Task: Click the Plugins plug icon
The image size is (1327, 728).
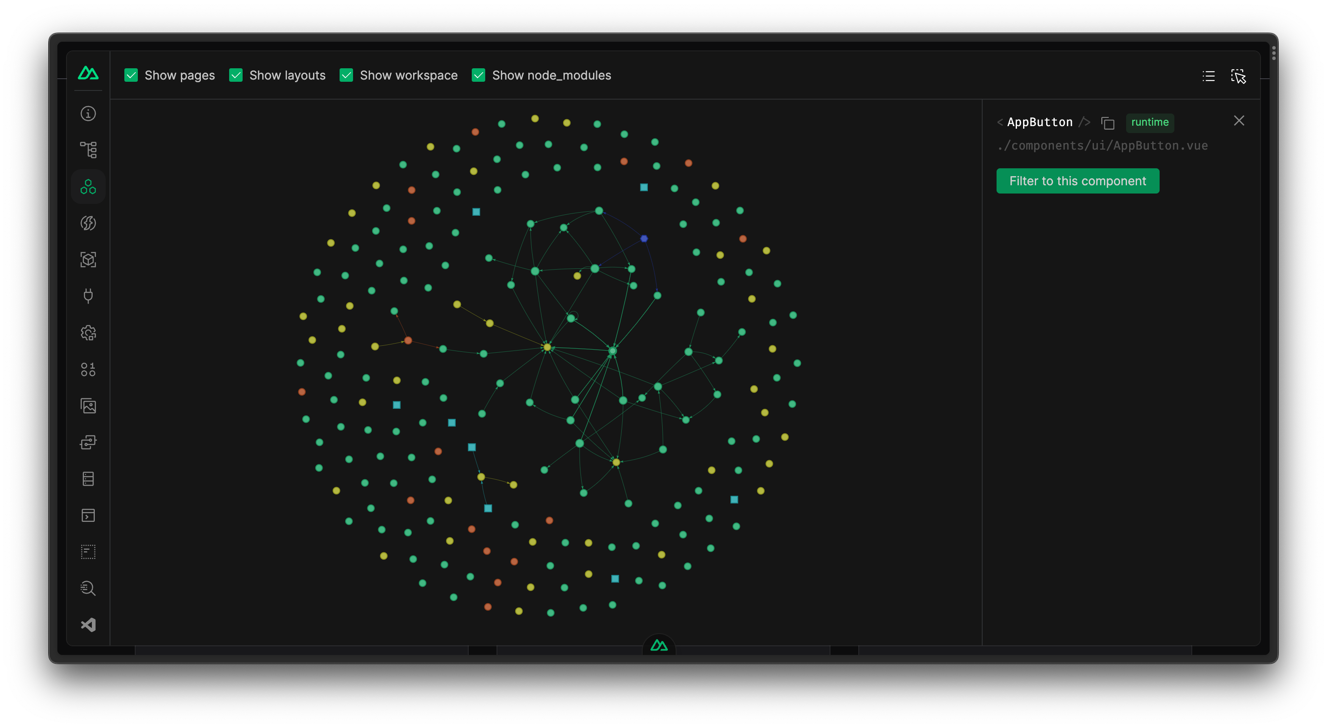Action: [88, 296]
